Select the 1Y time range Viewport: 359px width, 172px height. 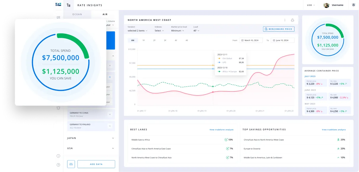pyautogui.click(x=144, y=40)
